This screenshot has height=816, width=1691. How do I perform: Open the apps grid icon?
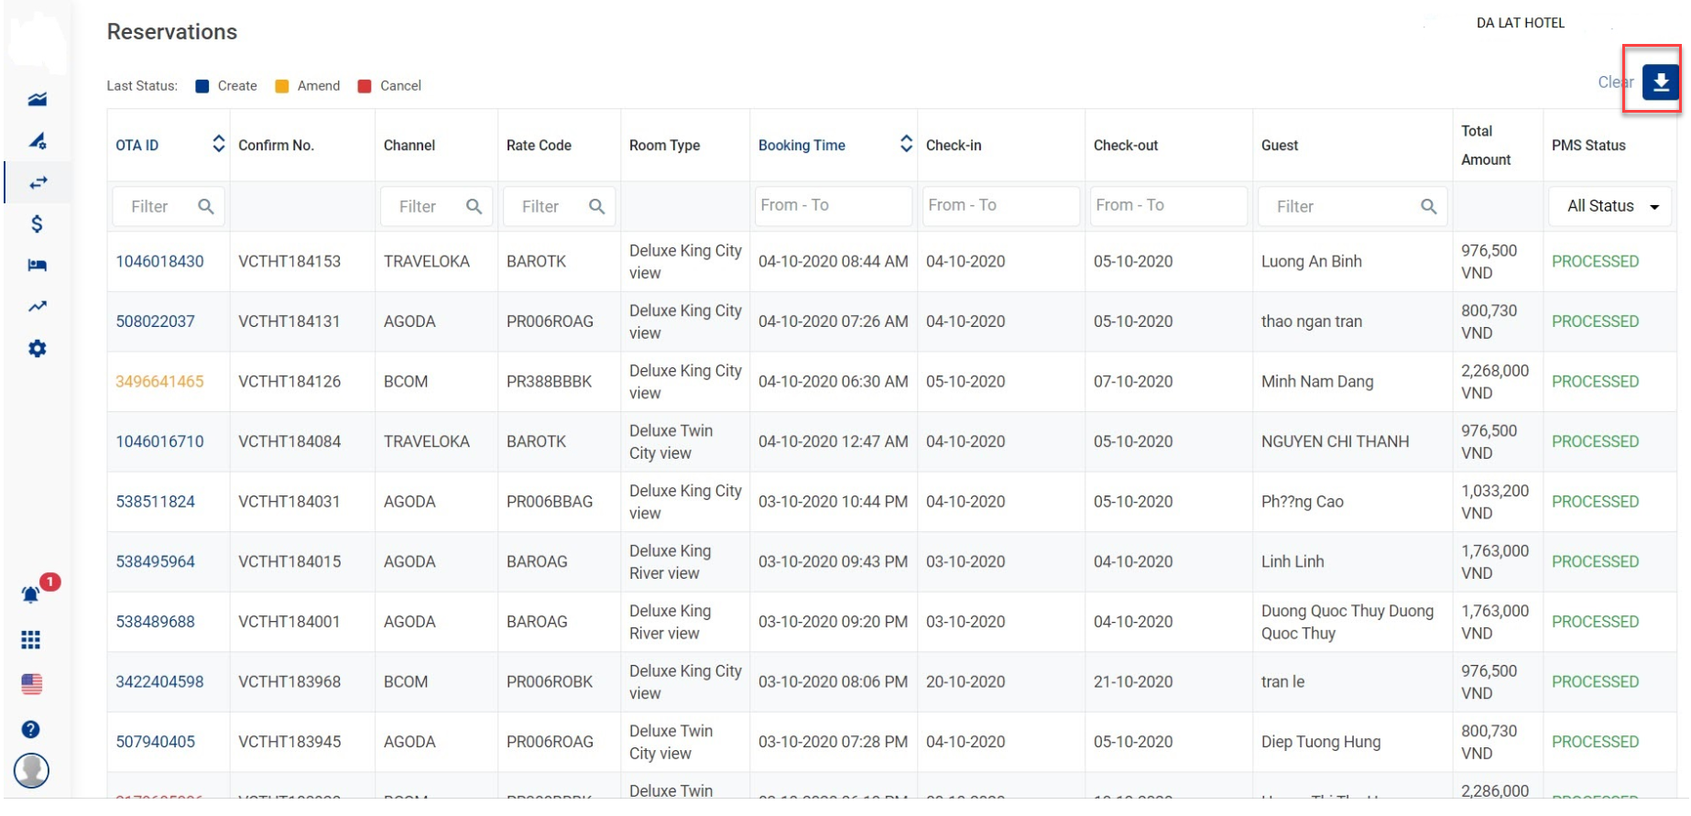pos(31,639)
